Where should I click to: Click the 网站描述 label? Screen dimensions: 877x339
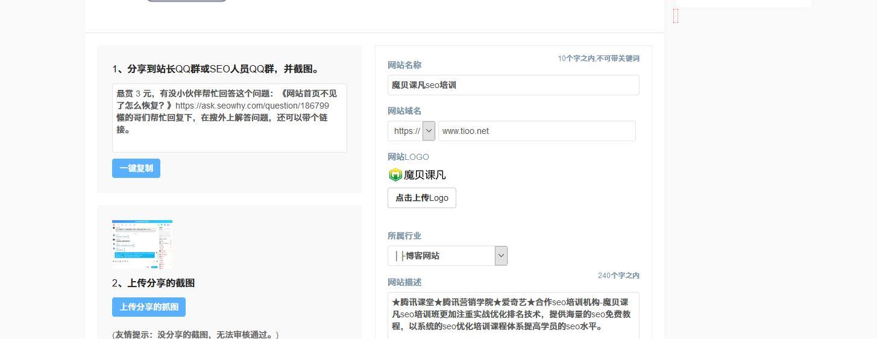click(404, 282)
